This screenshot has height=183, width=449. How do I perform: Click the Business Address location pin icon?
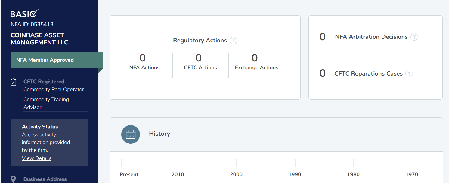tap(13, 179)
